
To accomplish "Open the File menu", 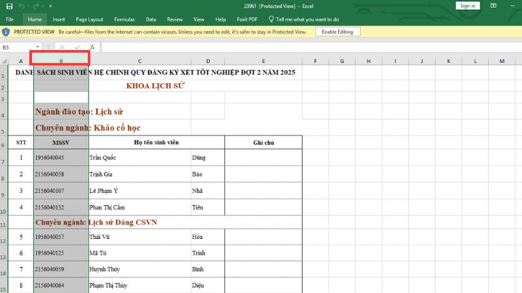I will click(10, 20).
